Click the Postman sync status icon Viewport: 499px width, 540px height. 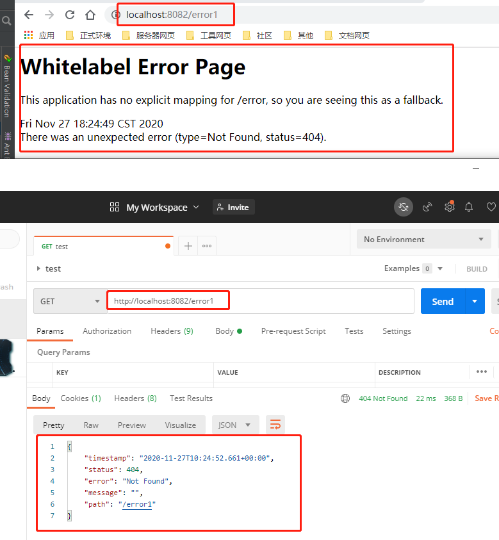[x=404, y=207]
